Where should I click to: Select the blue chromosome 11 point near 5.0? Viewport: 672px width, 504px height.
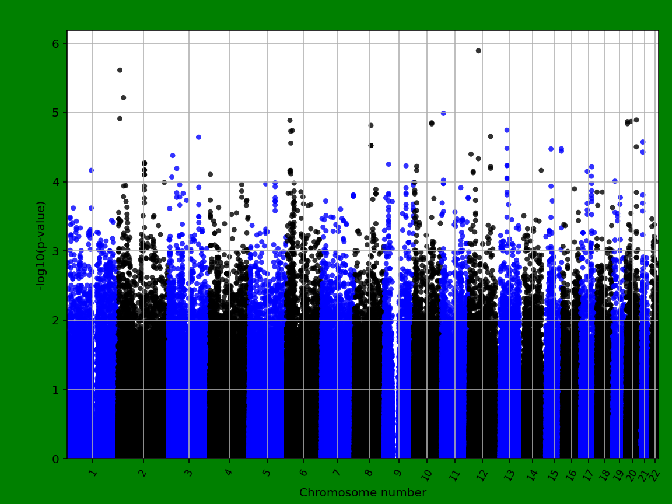[443, 113]
